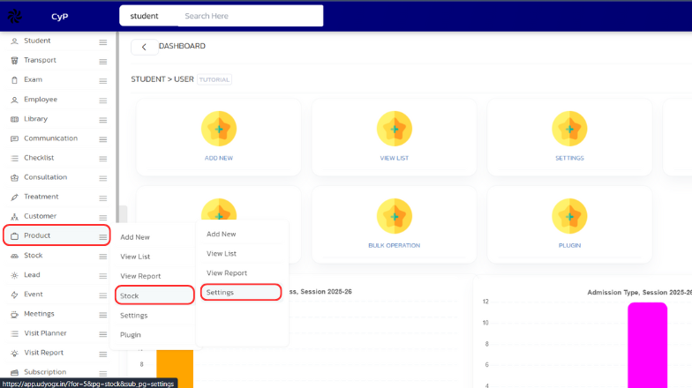The image size is (692, 388).
Task: Open the Bulk Operation tile icon
Action: tap(394, 216)
